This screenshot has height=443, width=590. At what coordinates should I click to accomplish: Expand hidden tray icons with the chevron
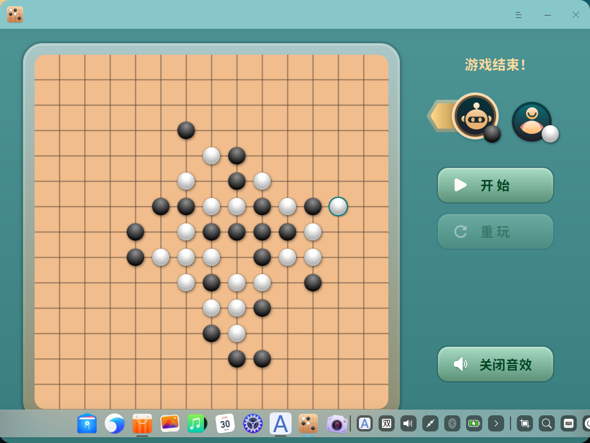pos(496,423)
